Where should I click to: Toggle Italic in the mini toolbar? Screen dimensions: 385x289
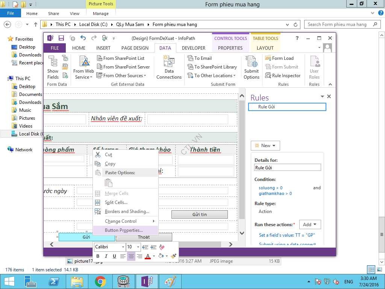tap(106, 256)
